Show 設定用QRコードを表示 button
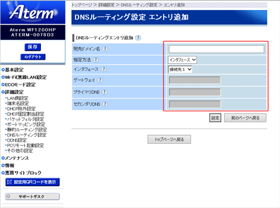The width and height of the screenshot is (280, 208). click(x=32, y=182)
